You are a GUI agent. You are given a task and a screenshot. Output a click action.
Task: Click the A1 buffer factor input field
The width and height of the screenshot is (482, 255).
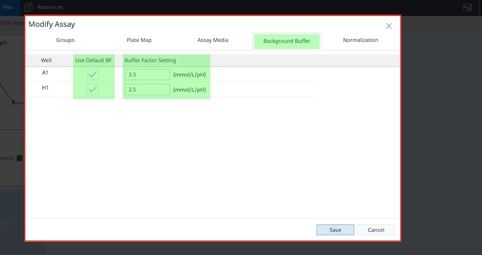coord(147,75)
